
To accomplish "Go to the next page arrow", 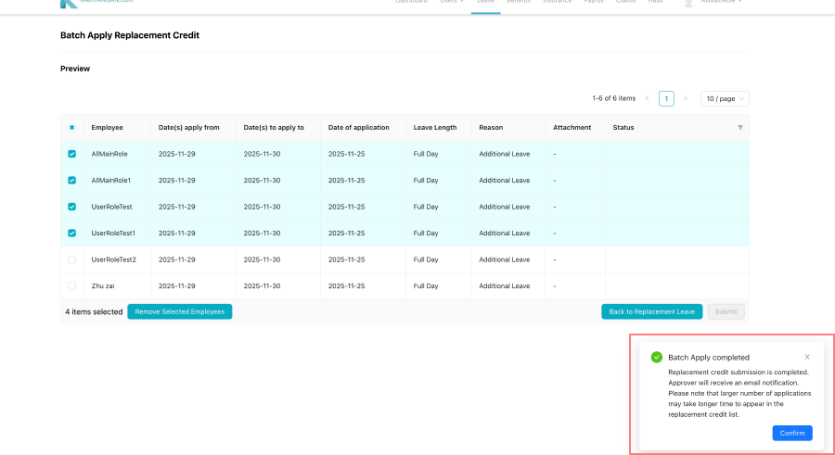I will coord(686,98).
